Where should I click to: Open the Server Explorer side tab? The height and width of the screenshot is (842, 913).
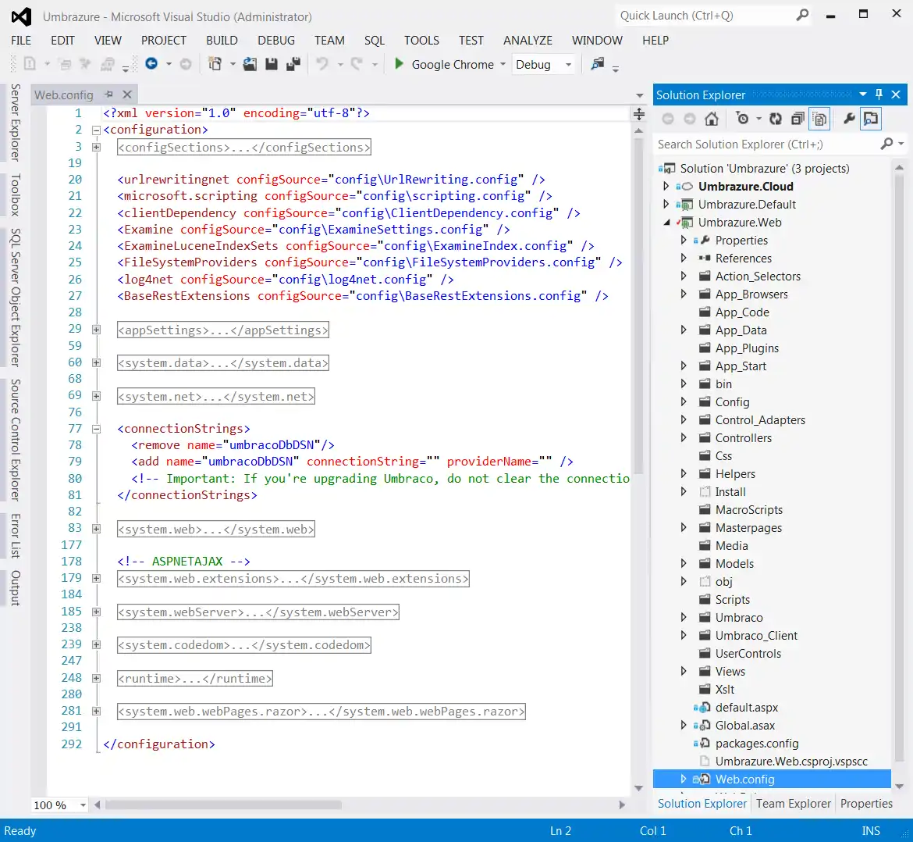pyautogui.click(x=15, y=123)
